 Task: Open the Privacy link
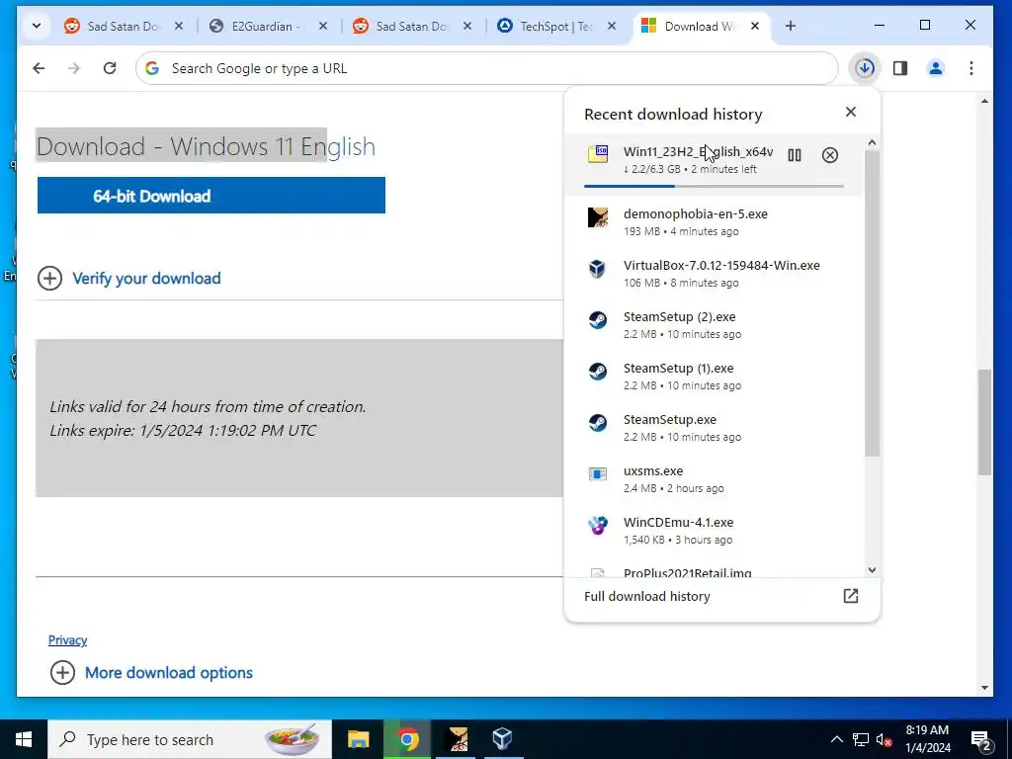[x=68, y=639]
